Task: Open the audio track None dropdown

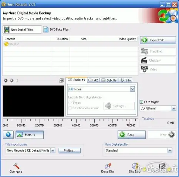Action: [x=132, y=89]
